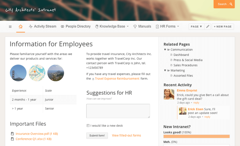Click the 'Junior' table cell
This screenshot has height=146, width=240.
[x=60, y=100]
